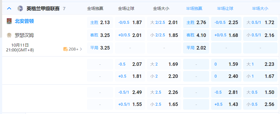Bet on 大 2/2.5 at 2.01

pyautogui.click(x=164, y=22)
